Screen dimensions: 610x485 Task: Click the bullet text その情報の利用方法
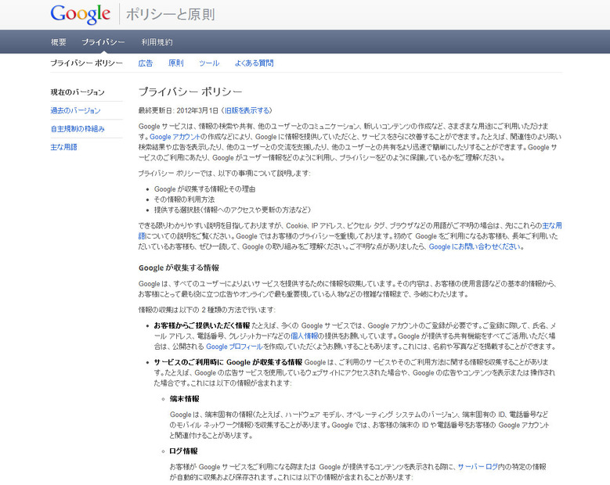[x=184, y=199]
